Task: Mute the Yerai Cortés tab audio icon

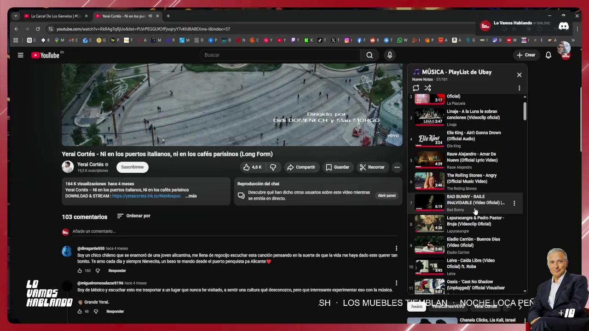Action: [x=150, y=16]
